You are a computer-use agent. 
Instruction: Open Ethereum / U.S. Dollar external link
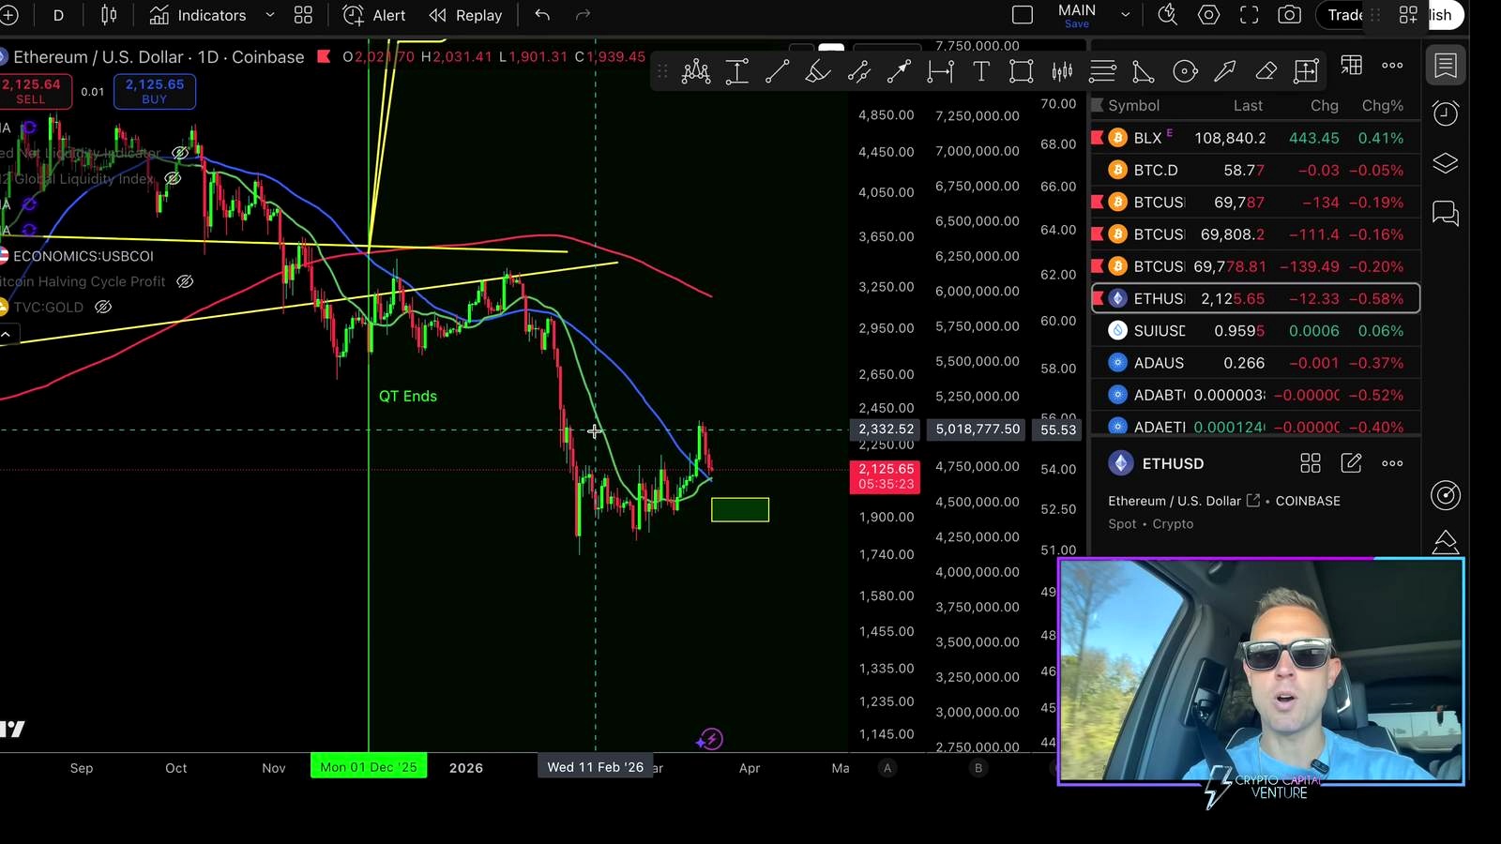click(1252, 501)
